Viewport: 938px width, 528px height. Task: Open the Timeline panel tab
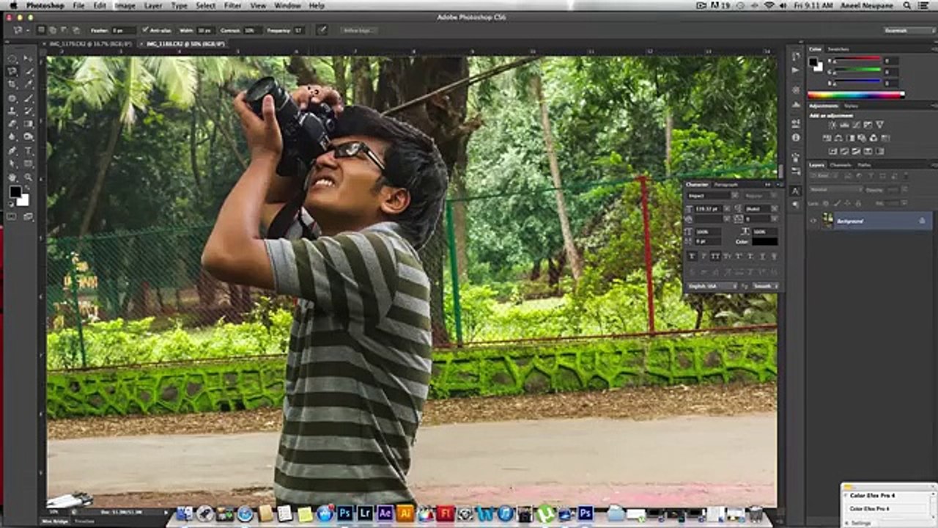[x=84, y=521]
